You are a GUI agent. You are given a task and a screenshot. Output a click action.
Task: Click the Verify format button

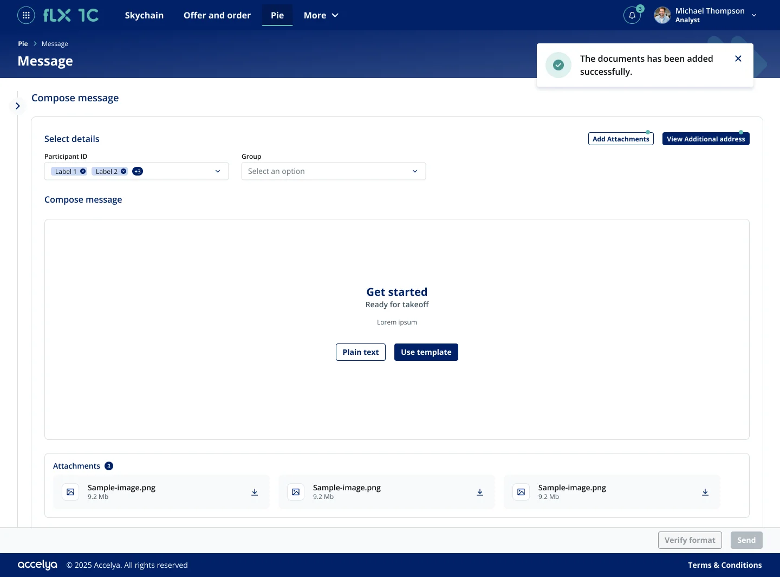690,540
